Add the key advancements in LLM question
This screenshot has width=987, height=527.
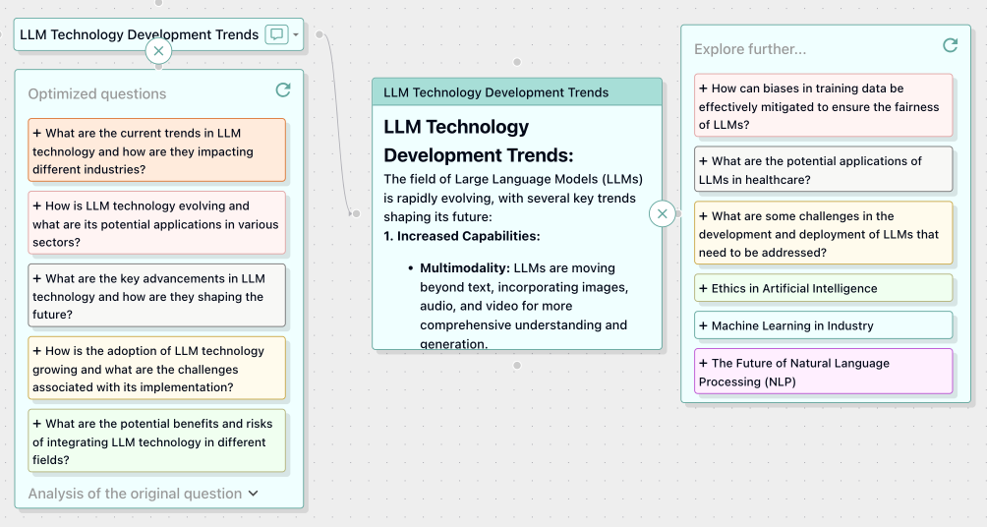(157, 296)
